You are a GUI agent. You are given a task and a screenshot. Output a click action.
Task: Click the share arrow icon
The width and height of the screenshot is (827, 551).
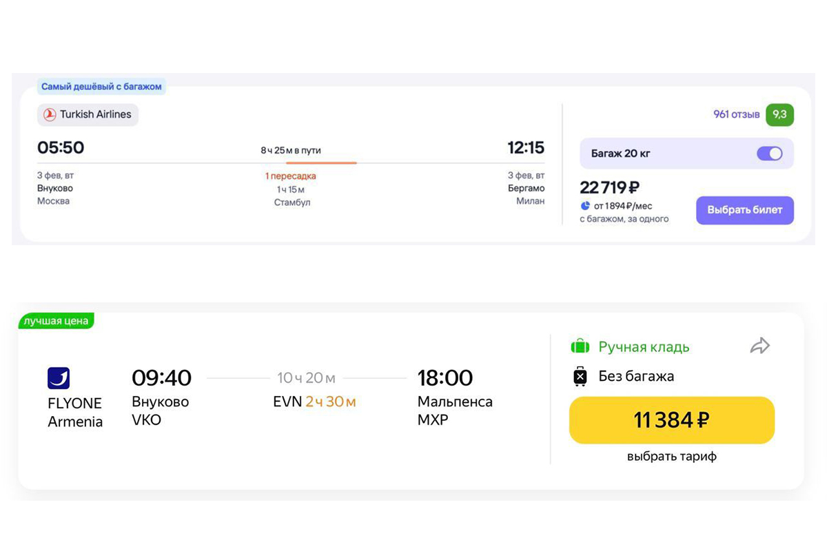click(x=759, y=346)
